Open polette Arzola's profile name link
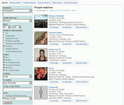Viewport: 124px width, 105px height. point(55,49)
